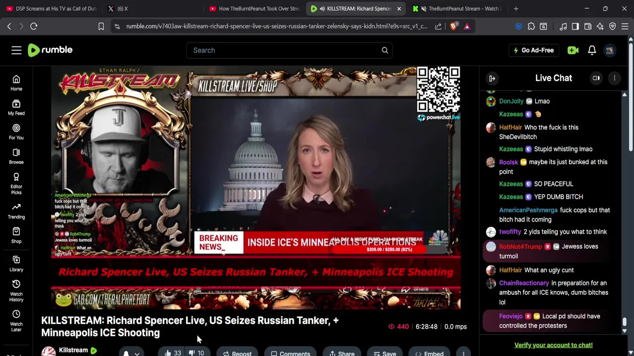634x356 pixels.
Task: Click Verify your account to chat
Action: [553, 345]
